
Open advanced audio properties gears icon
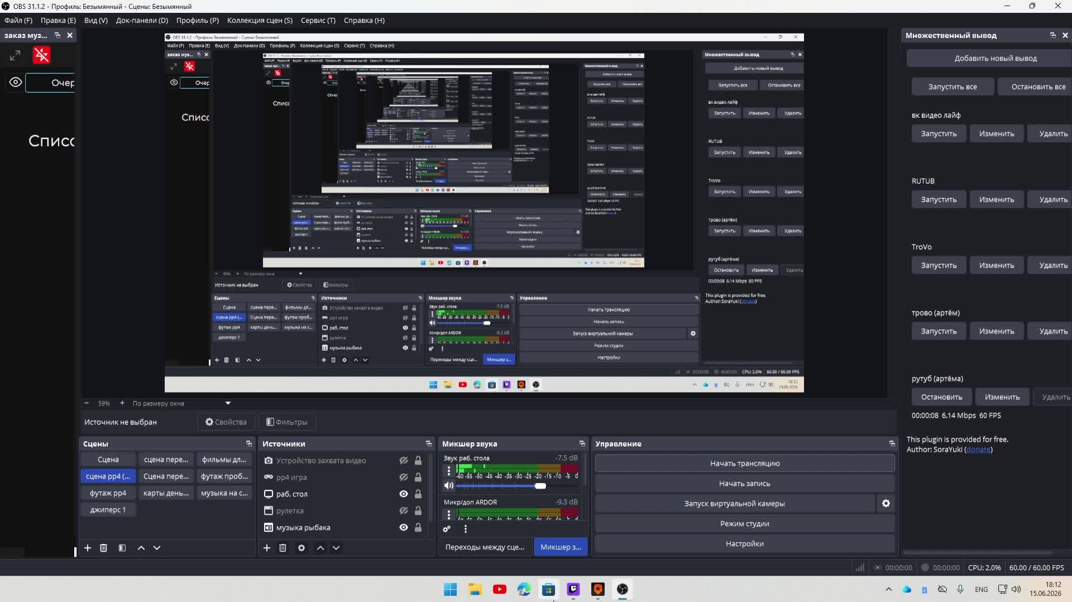tap(447, 529)
